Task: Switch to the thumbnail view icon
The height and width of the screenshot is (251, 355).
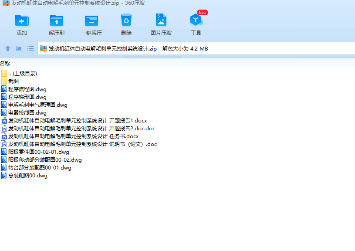Action: coord(19,48)
